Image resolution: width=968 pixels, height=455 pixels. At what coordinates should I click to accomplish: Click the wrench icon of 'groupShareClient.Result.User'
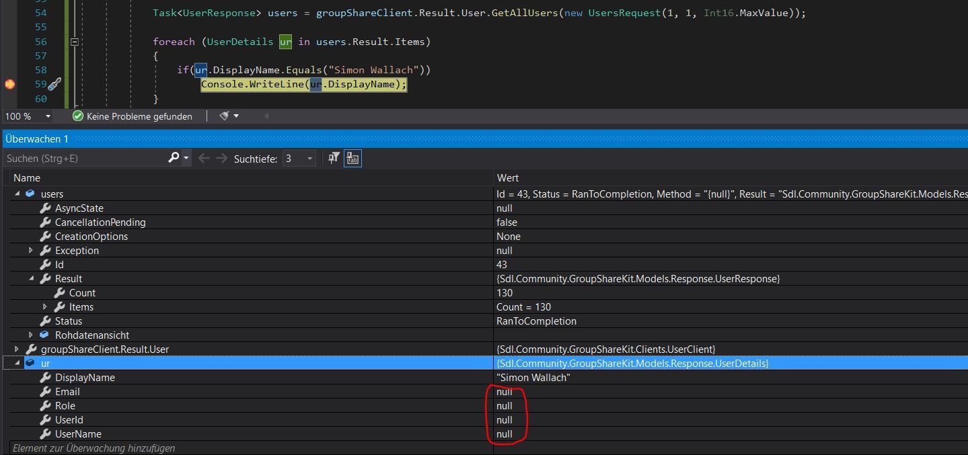pyautogui.click(x=32, y=349)
